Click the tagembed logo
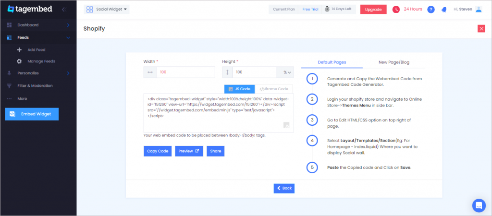Screen dimensions: 492x216 (x=30, y=9)
